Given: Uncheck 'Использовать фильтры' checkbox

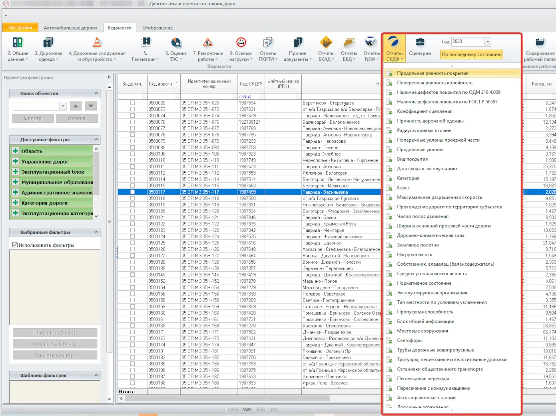Looking at the screenshot, I should (15, 245).
